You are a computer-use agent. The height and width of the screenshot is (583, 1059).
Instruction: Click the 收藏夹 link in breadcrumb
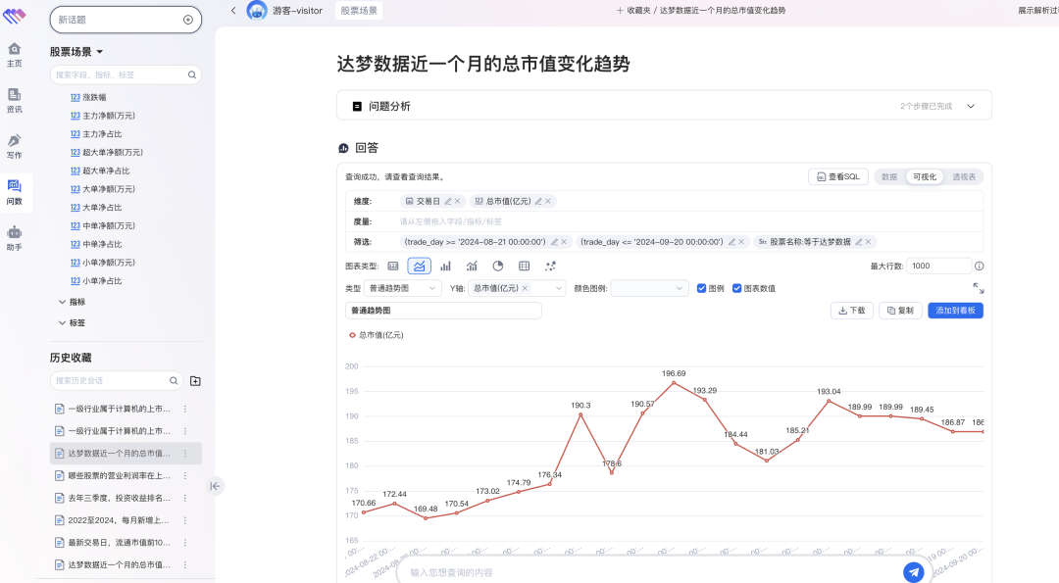(x=639, y=10)
